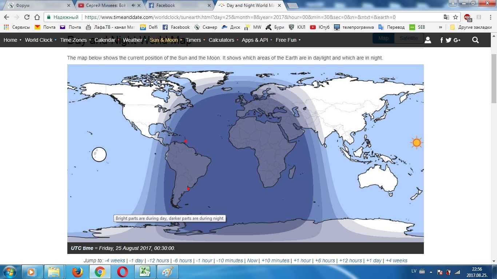497x279 pixels.
Task: Open the Бури bookmark
Action: pos(275,27)
